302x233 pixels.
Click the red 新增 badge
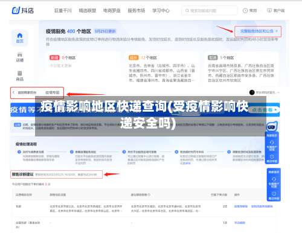click(x=54, y=58)
